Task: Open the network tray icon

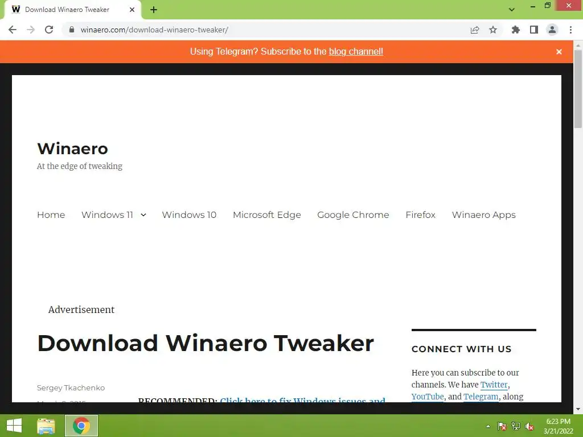Action: (516, 426)
